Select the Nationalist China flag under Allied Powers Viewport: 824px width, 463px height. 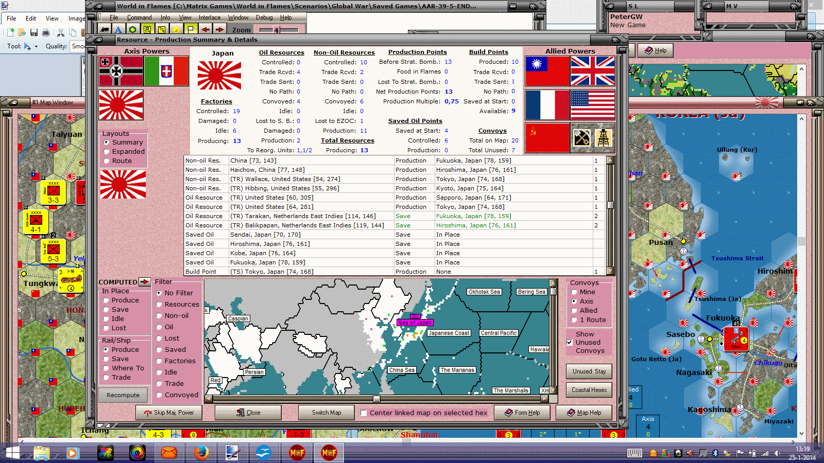[x=547, y=71]
